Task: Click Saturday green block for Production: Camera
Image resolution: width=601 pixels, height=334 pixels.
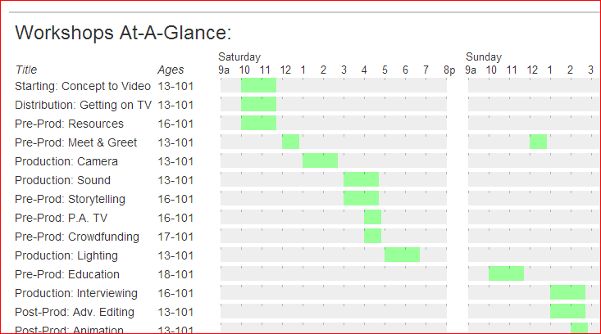Action: (320, 160)
